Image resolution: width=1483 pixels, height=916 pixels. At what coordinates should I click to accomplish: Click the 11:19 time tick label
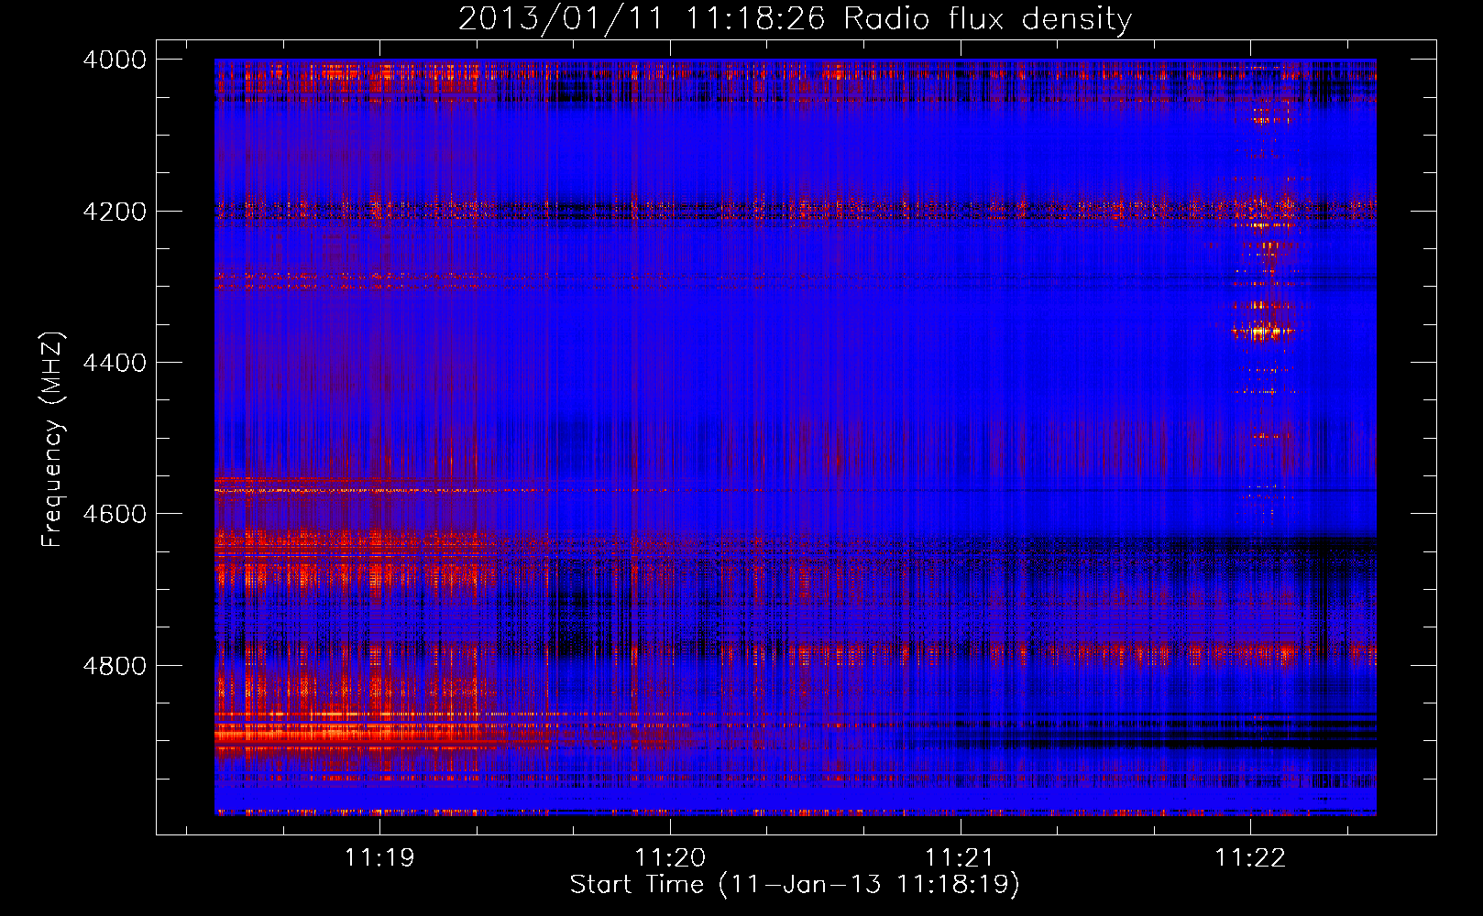click(x=379, y=858)
